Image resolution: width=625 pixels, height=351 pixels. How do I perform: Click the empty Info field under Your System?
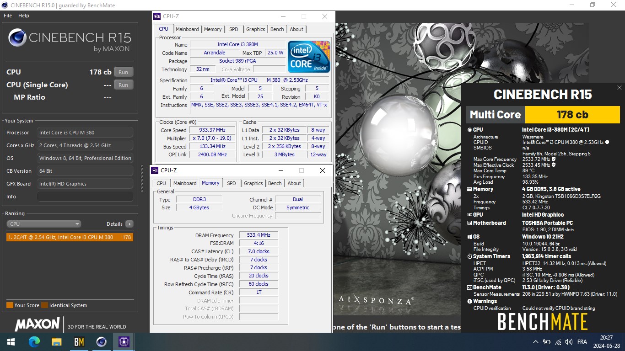(x=85, y=197)
